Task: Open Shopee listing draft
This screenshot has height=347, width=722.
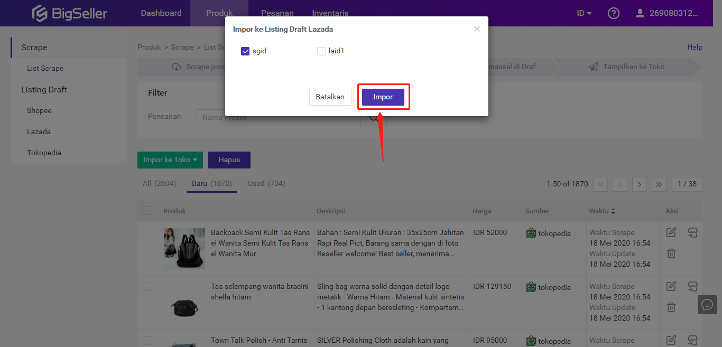Action: tap(40, 111)
